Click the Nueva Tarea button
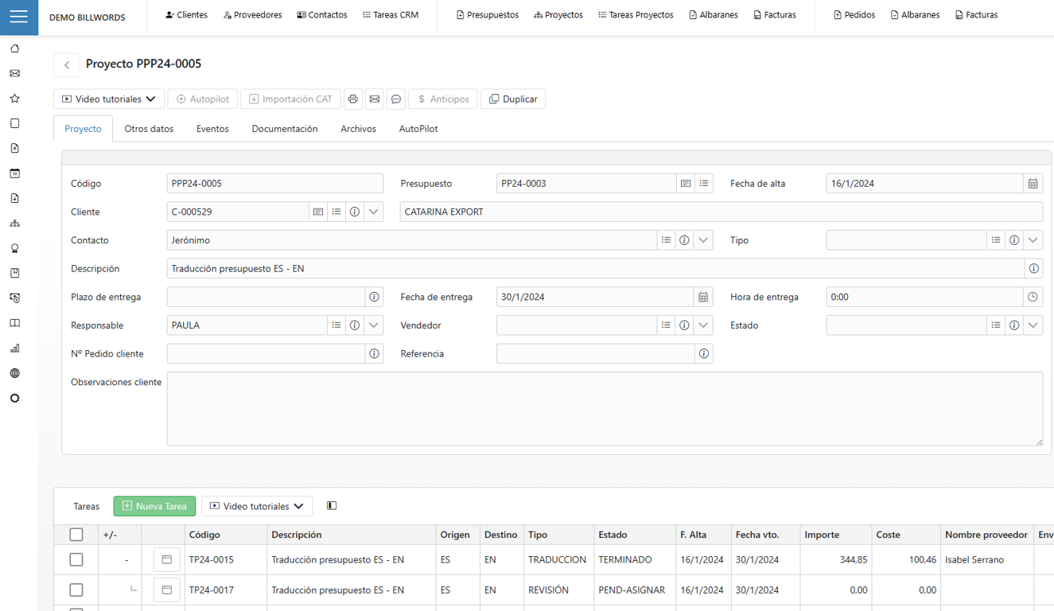The height and width of the screenshot is (611, 1054). tap(154, 506)
